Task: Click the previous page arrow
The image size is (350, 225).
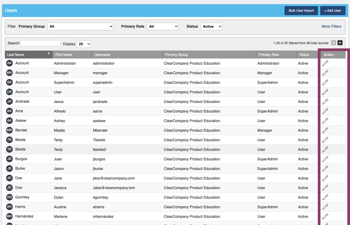Action: (x=333, y=43)
